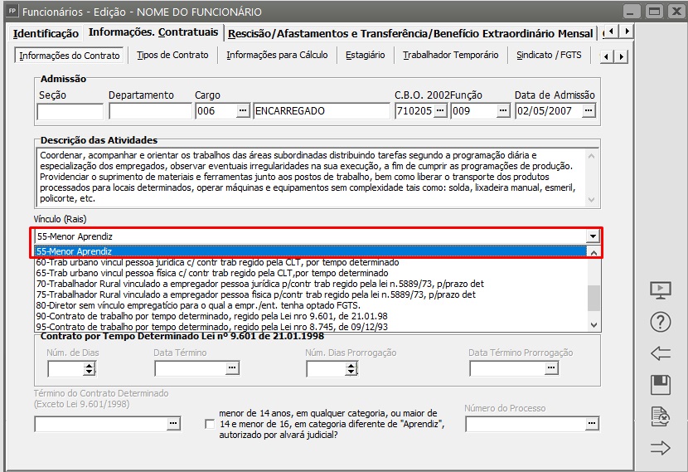Open the Data de Admissão date picker
688x472 pixels.
click(588, 111)
